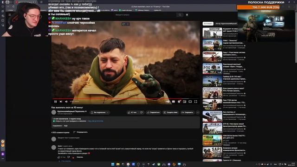Show hidden system tray icons chevron
This screenshot has width=297, height=167.
[257, 164]
